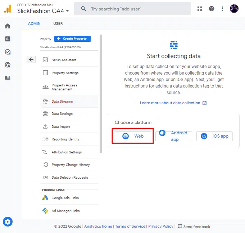Click the Google Ads logo icon
The height and width of the screenshot is (233, 245).
[45, 198]
